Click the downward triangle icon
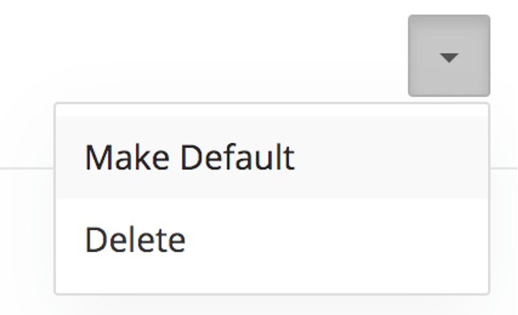 point(449,57)
